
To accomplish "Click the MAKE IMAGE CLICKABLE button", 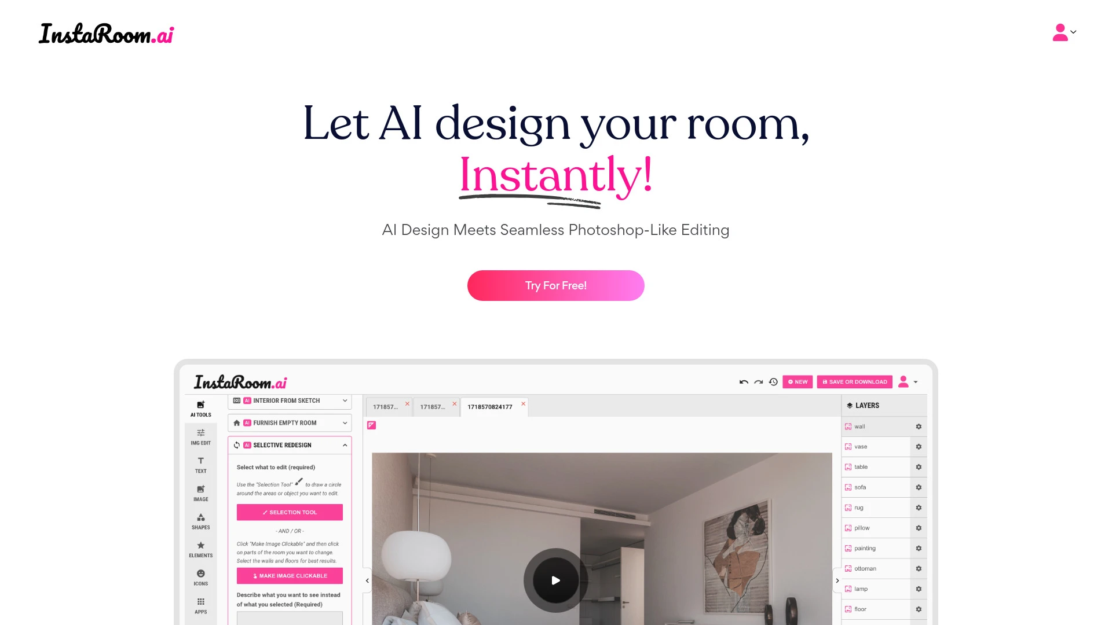I will [x=290, y=575].
